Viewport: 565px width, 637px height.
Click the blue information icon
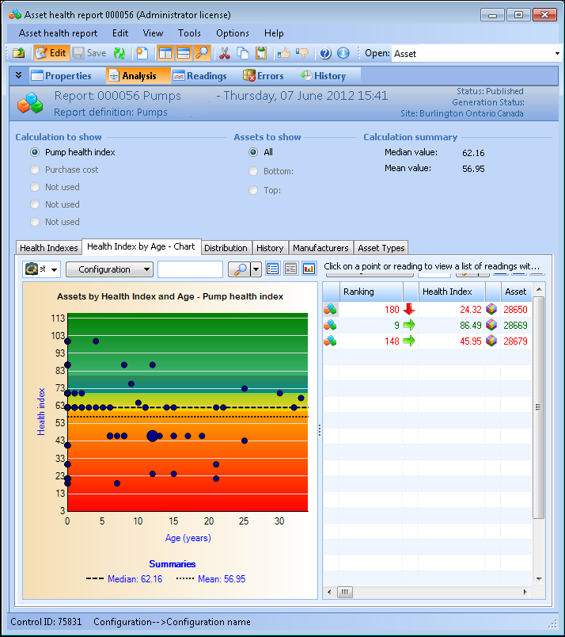click(x=343, y=53)
